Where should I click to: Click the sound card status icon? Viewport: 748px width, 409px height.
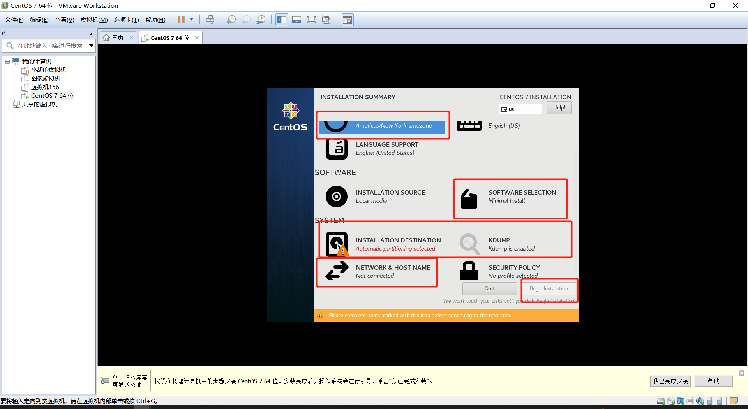pos(700,401)
